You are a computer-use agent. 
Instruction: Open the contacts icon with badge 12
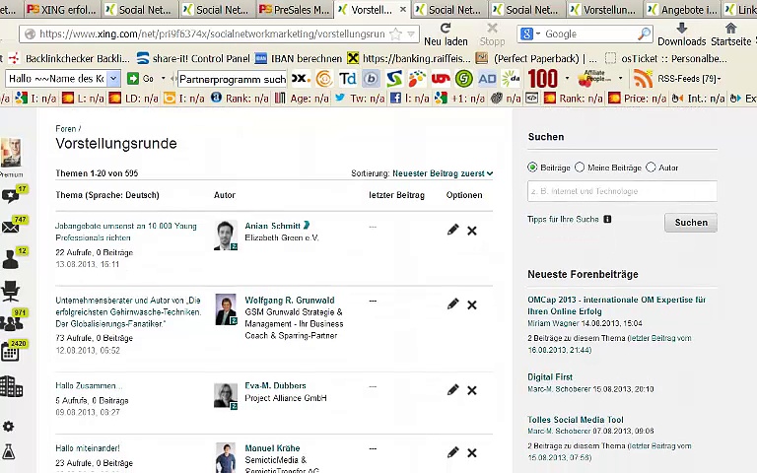pyautogui.click(x=11, y=259)
